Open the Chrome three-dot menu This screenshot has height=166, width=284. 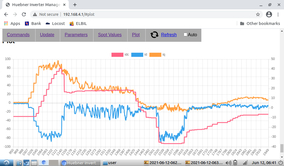(x=278, y=14)
